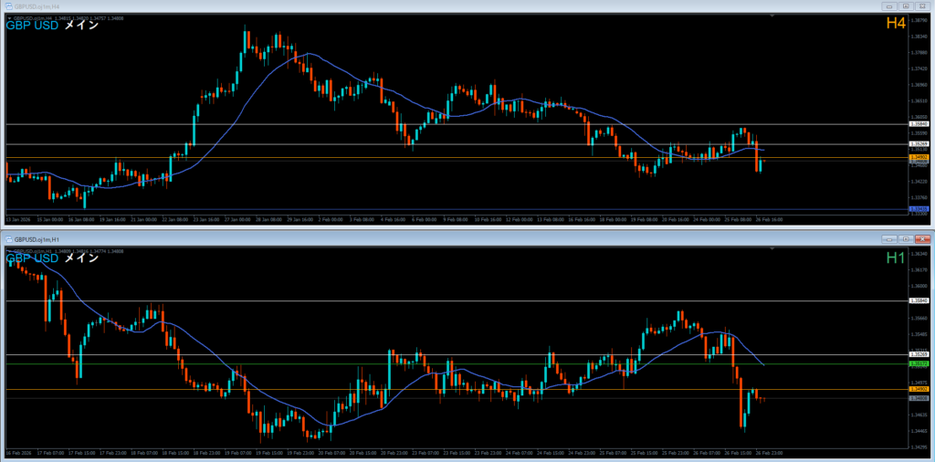
Task: Click the H4 chart window title icon
Action: (7, 5)
